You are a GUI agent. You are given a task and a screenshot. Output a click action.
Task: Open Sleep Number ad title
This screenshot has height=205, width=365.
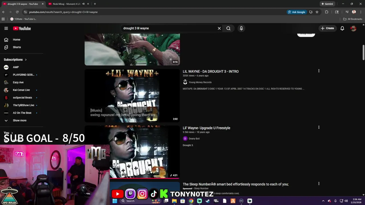point(236,184)
